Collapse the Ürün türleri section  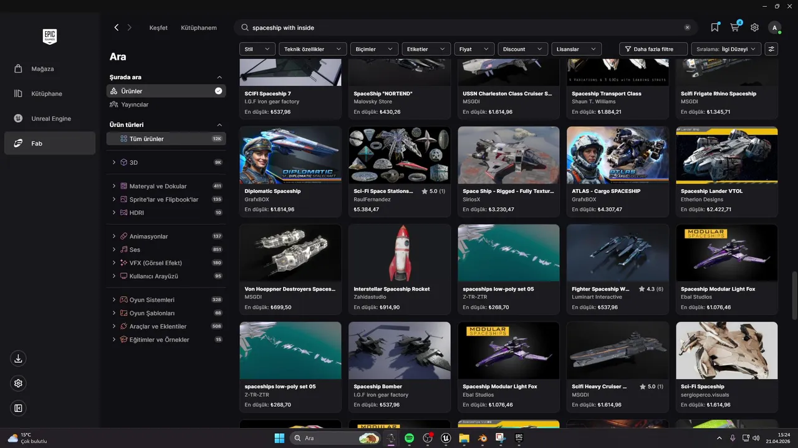[219, 124]
